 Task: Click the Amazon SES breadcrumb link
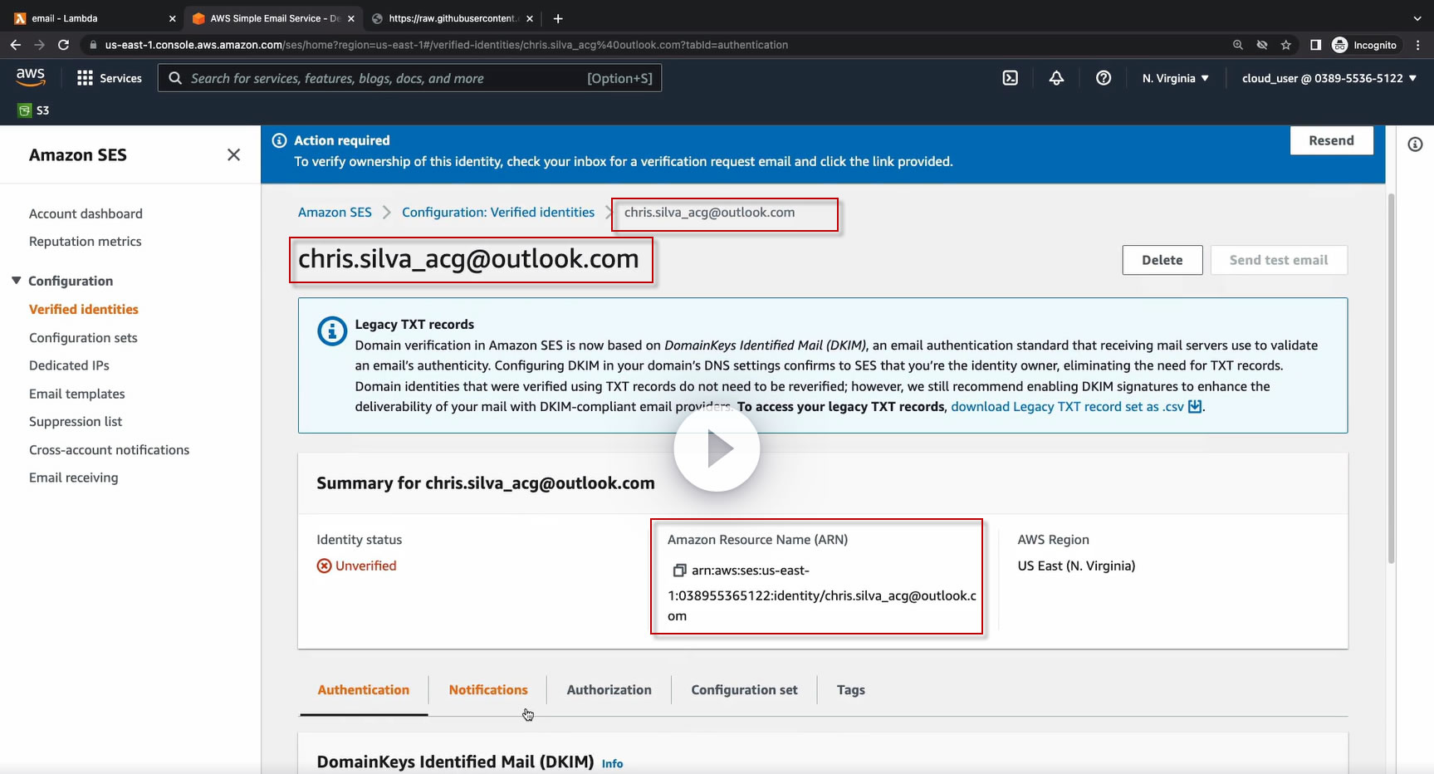pos(335,213)
